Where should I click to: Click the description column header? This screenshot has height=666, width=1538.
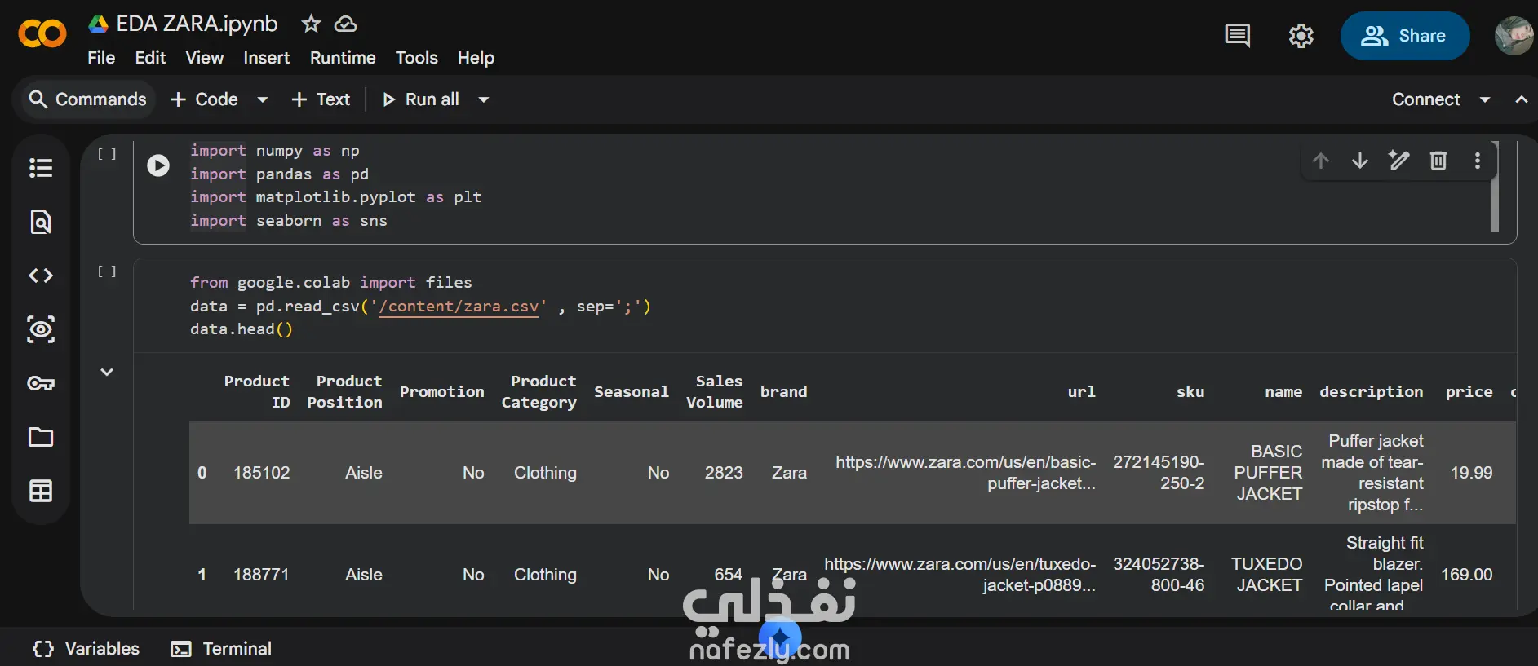pos(1372,392)
